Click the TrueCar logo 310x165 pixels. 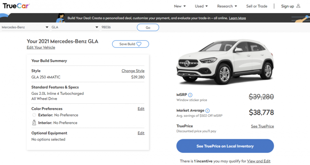16,6
